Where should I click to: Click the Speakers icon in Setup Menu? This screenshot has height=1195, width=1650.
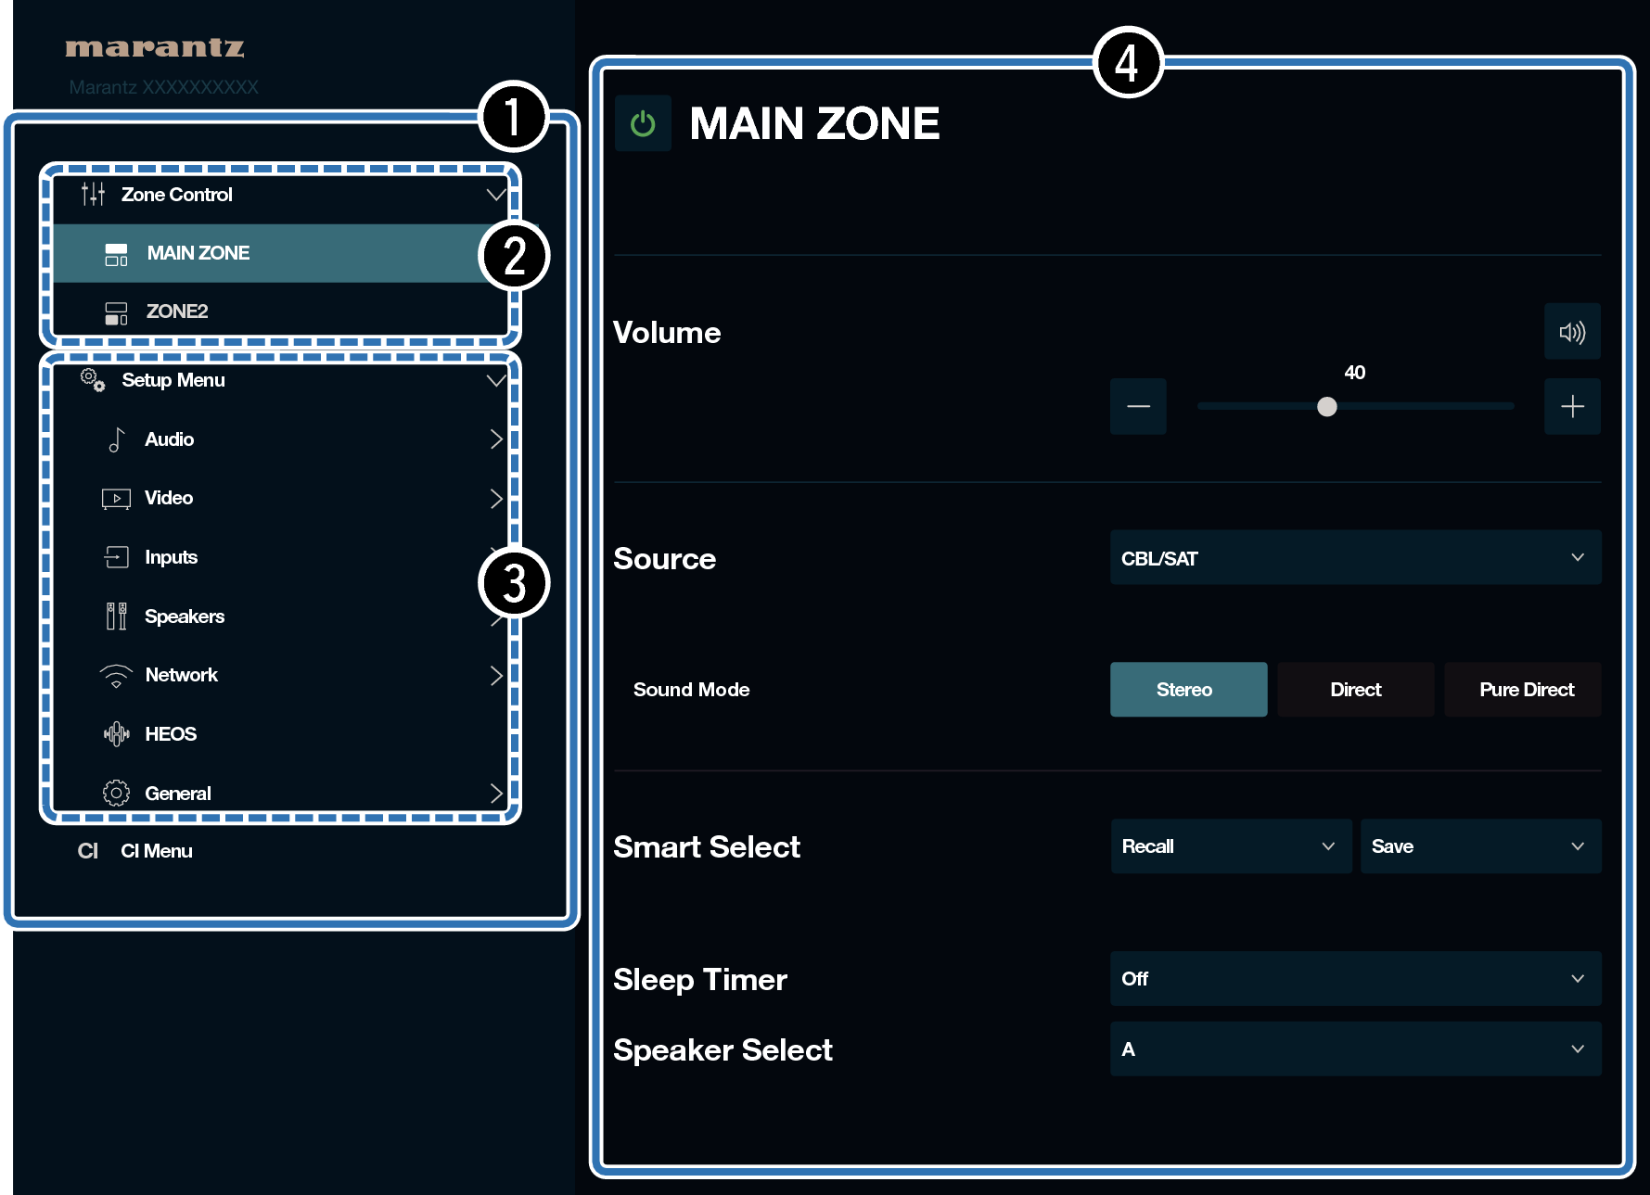(x=116, y=617)
